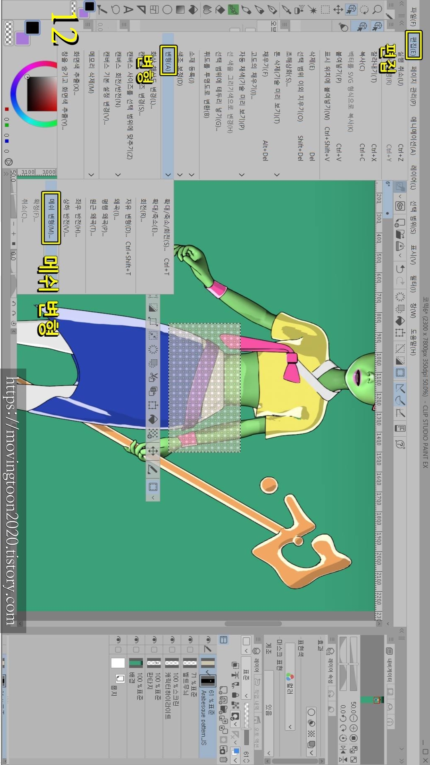Click Clear burst icon in command bar
The height and width of the screenshot is (765, 430).
point(400,297)
